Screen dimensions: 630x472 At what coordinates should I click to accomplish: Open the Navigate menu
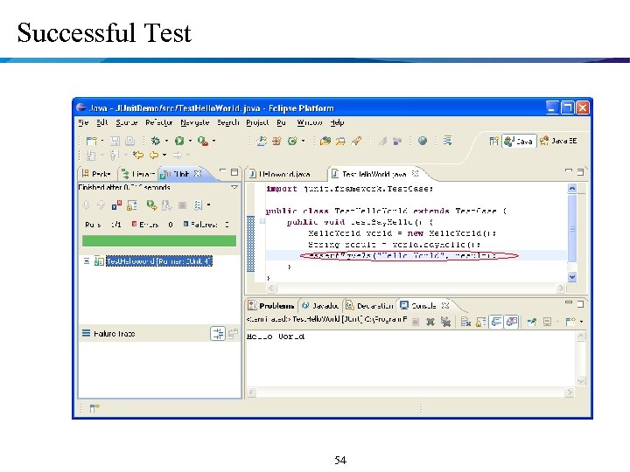195,122
